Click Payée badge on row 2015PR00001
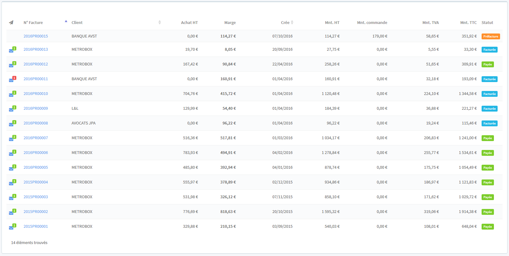Viewport: 509px width, 256px height. (487, 226)
